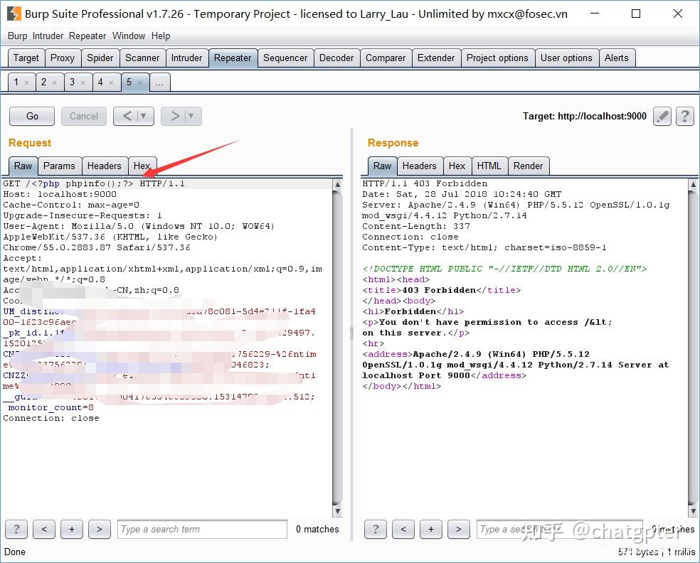
Task: Focus the request search term field
Action: [x=202, y=529]
